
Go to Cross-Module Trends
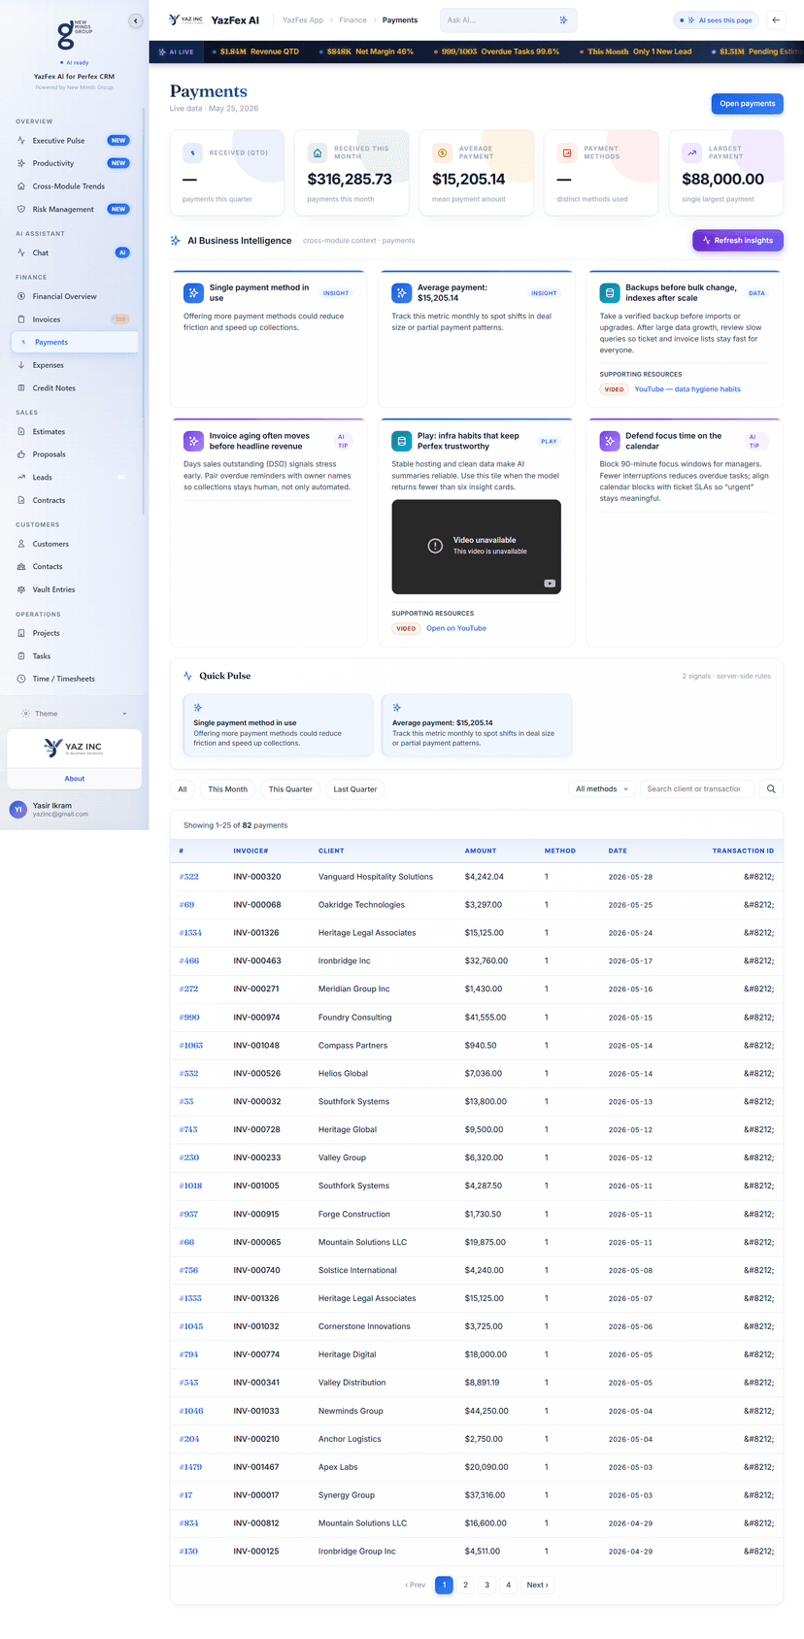coord(74,186)
